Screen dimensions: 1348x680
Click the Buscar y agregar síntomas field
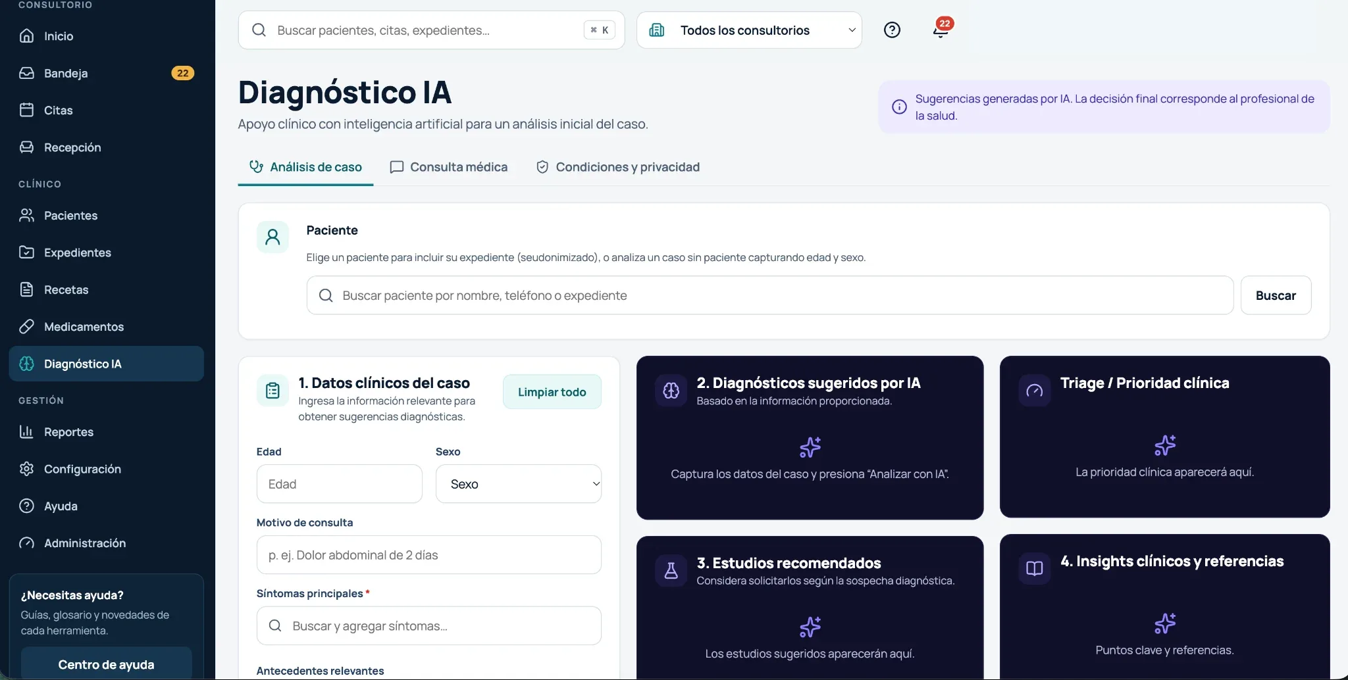[428, 626]
